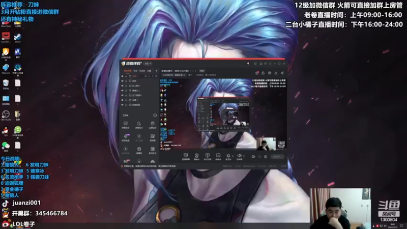Add a new scene with plus icon

(156, 71)
